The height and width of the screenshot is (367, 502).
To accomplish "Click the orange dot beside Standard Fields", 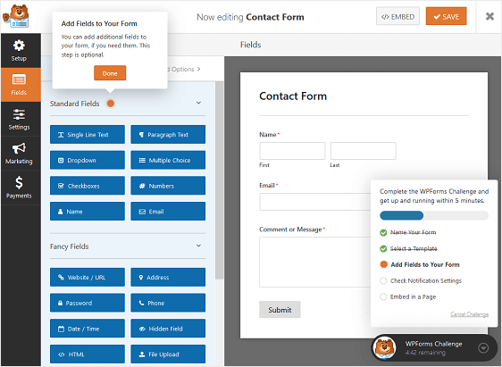I will click(x=111, y=104).
